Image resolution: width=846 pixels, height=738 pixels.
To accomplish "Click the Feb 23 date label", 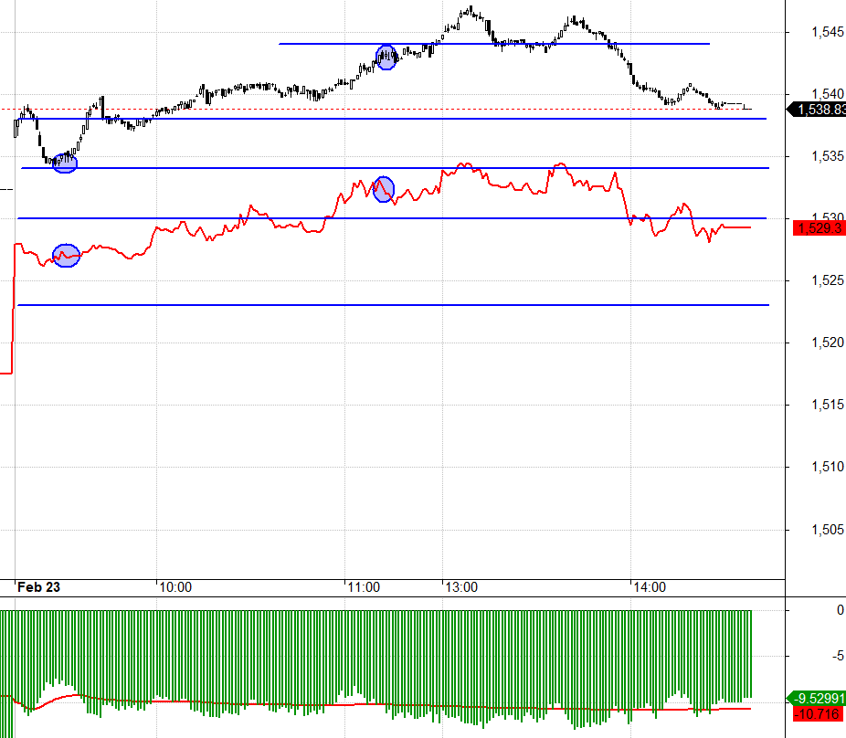I will [39, 587].
